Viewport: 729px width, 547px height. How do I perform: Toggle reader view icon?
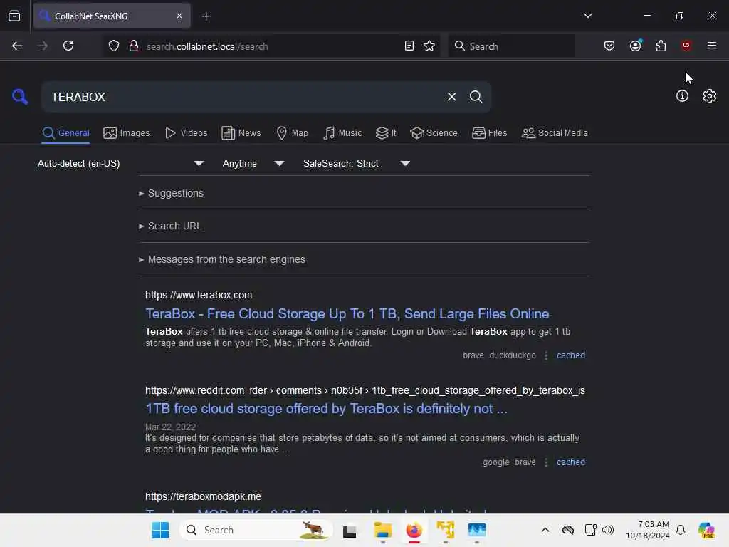pos(409,46)
